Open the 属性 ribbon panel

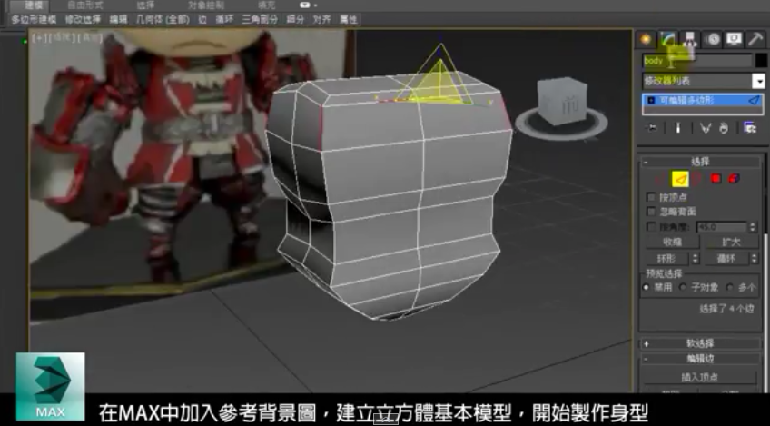click(348, 20)
